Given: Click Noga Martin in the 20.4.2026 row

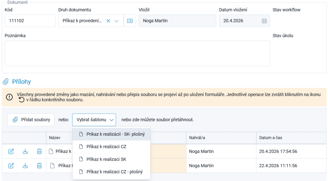Looking at the screenshot, I should tap(201, 151).
